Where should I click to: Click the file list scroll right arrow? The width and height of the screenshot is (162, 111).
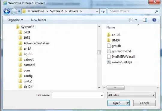pyautogui.click(x=158, y=88)
